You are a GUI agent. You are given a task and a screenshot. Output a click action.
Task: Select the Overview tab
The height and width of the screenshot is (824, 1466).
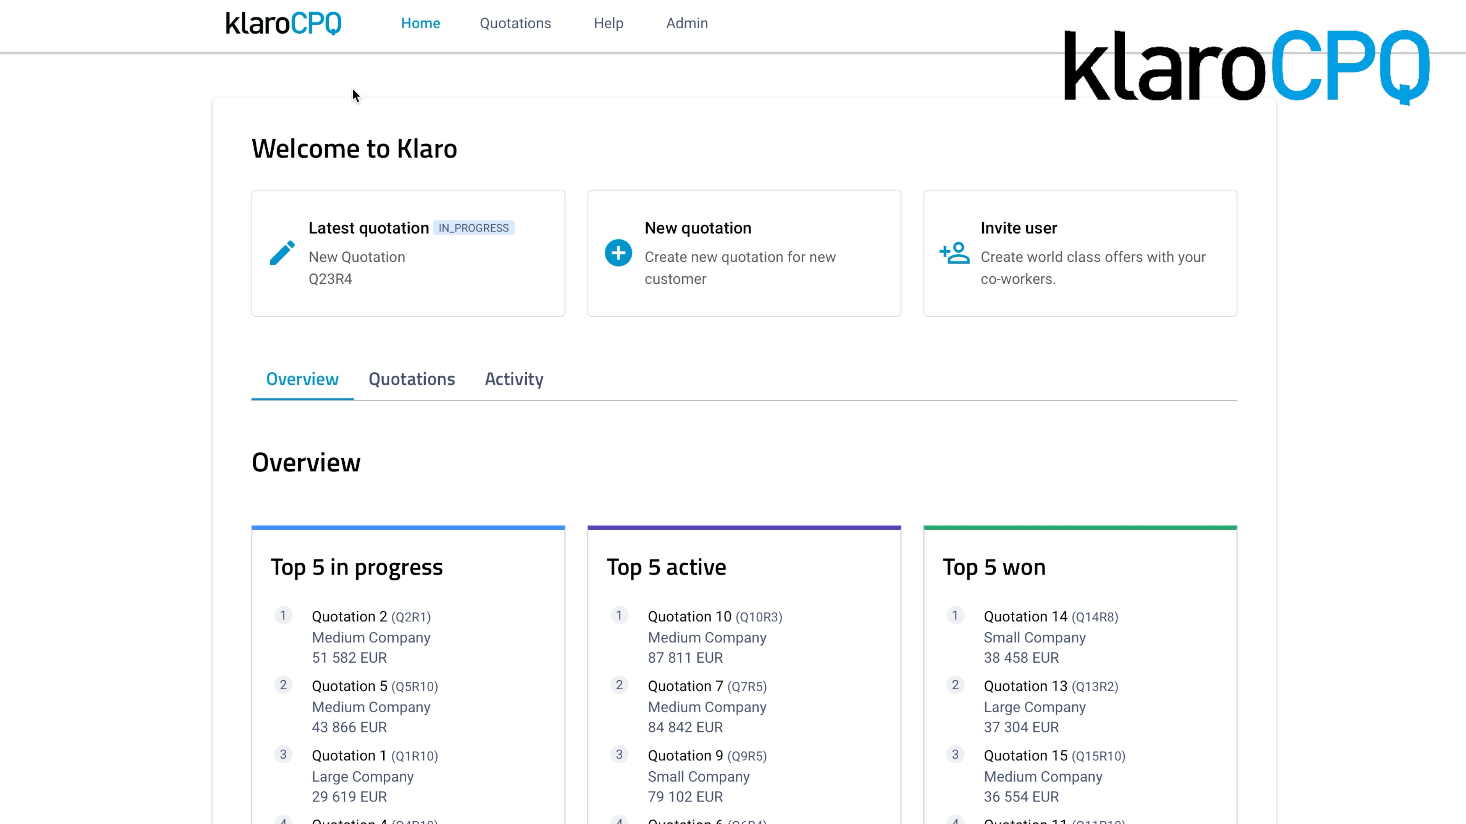click(x=302, y=379)
